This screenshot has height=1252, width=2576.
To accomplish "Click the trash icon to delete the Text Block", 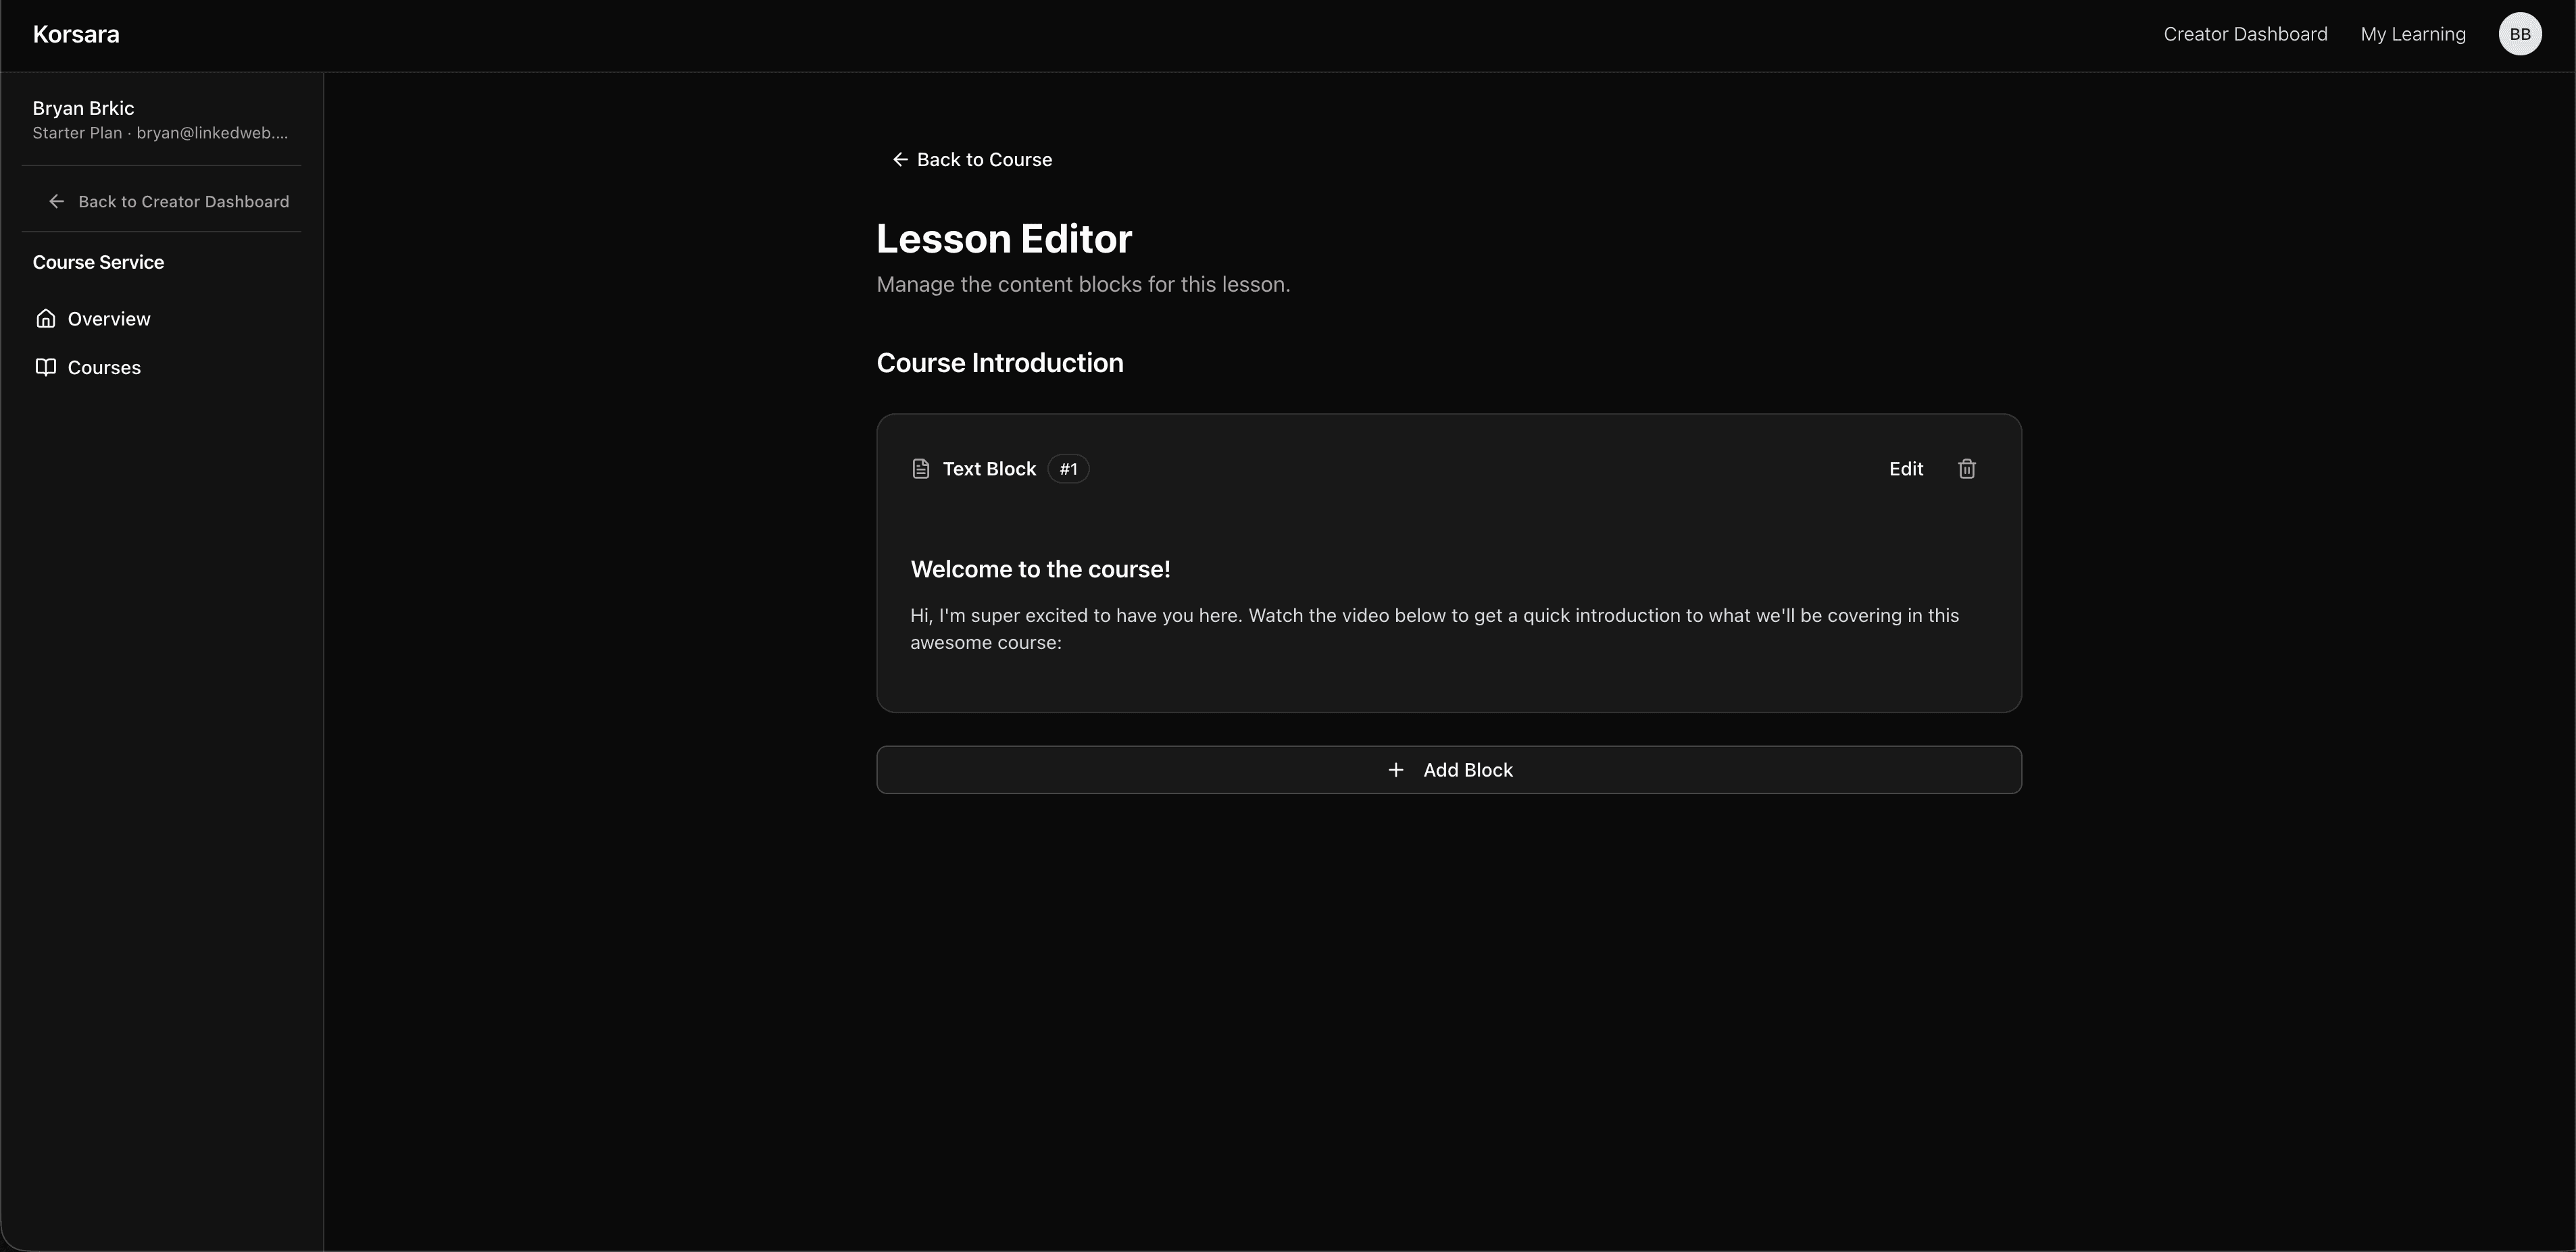I will [1966, 469].
